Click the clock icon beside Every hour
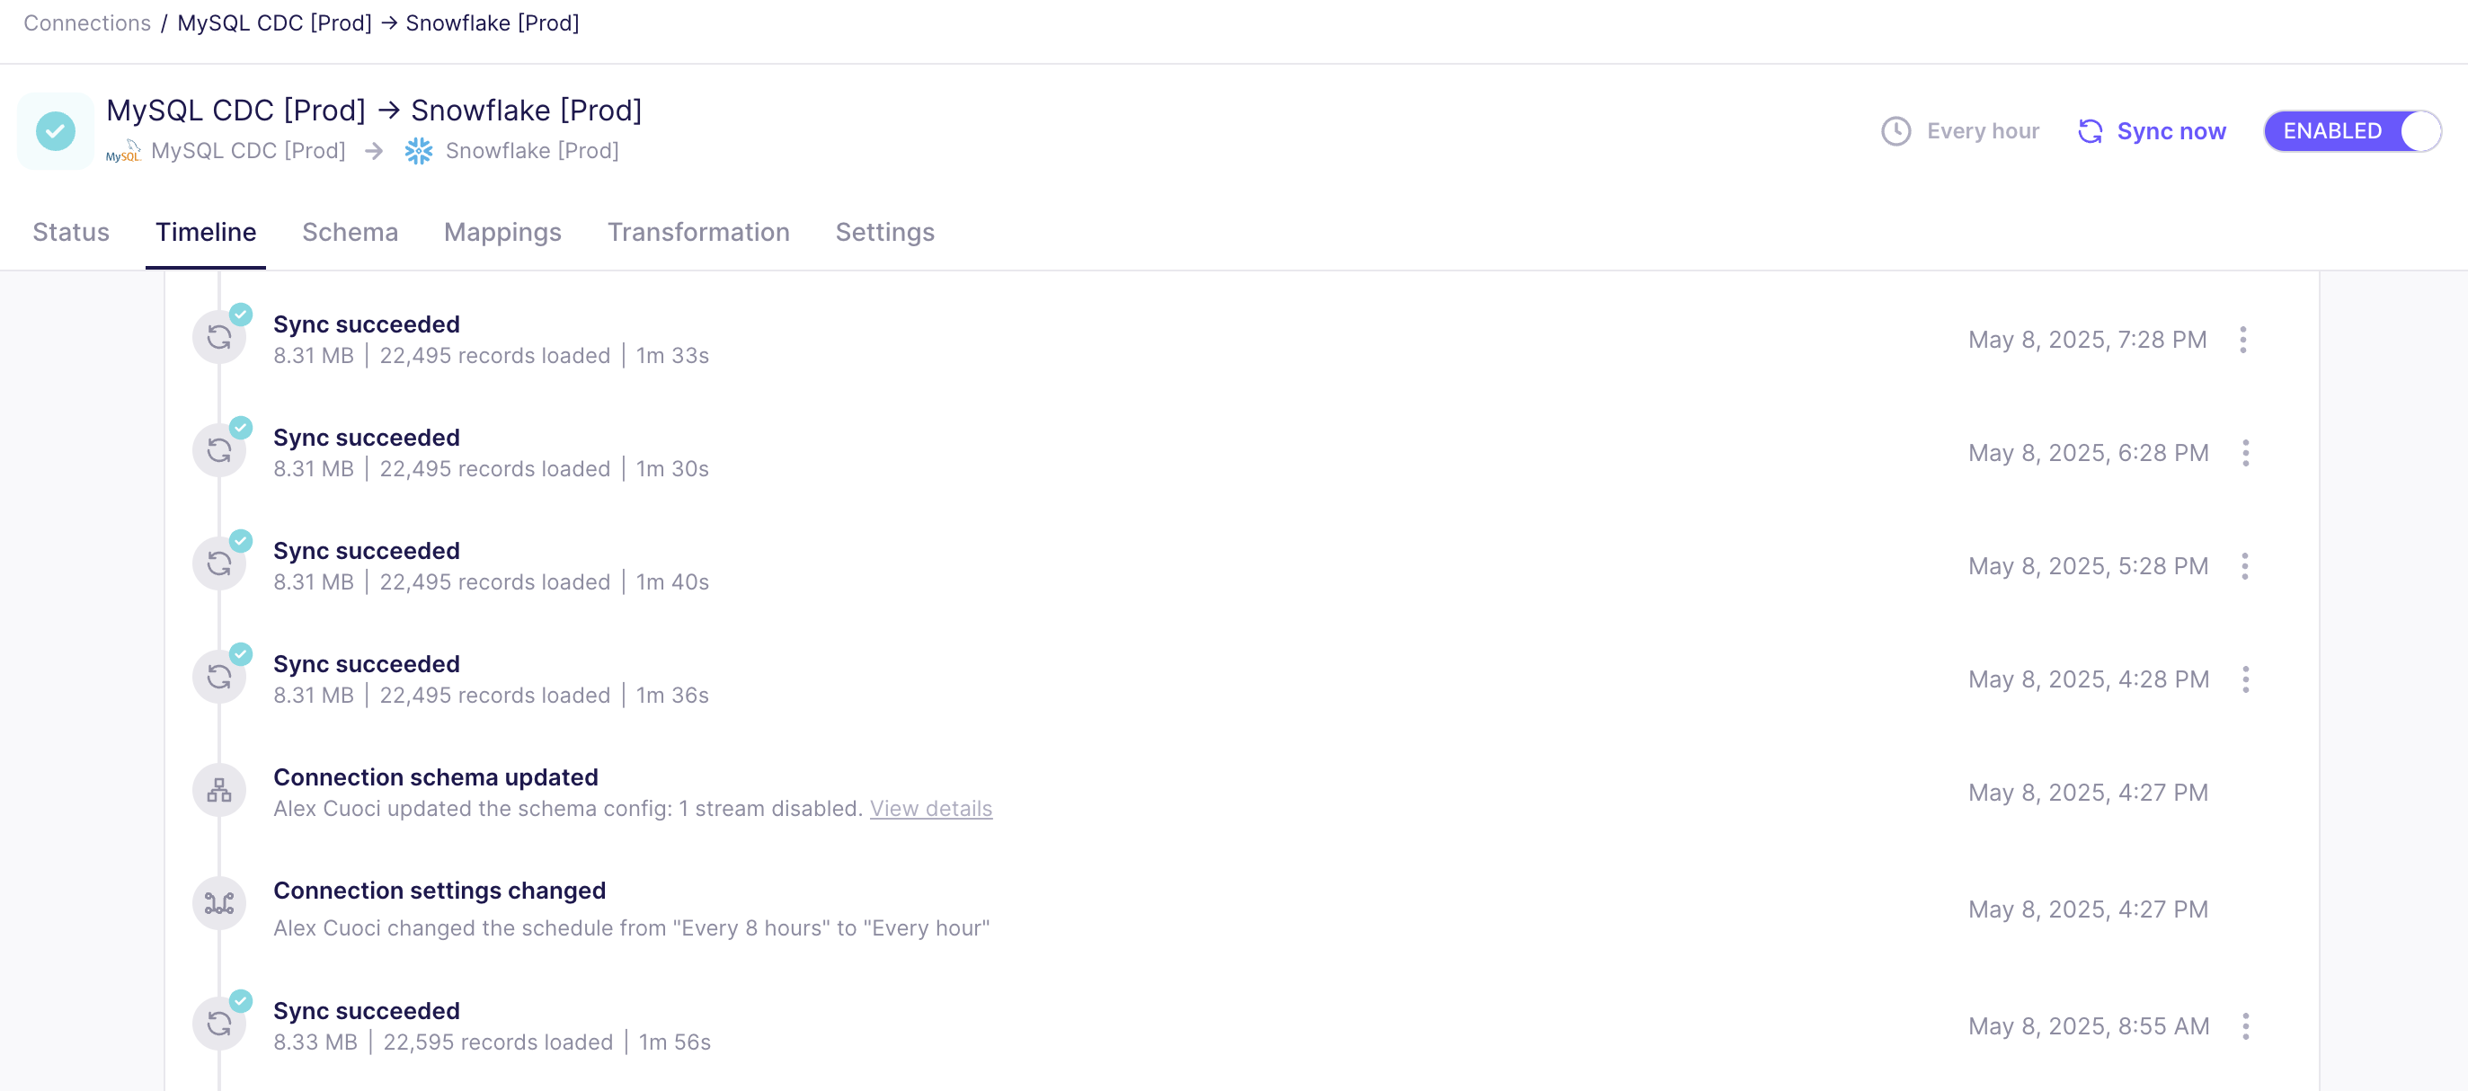2468x1091 pixels. coord(1895,131)
